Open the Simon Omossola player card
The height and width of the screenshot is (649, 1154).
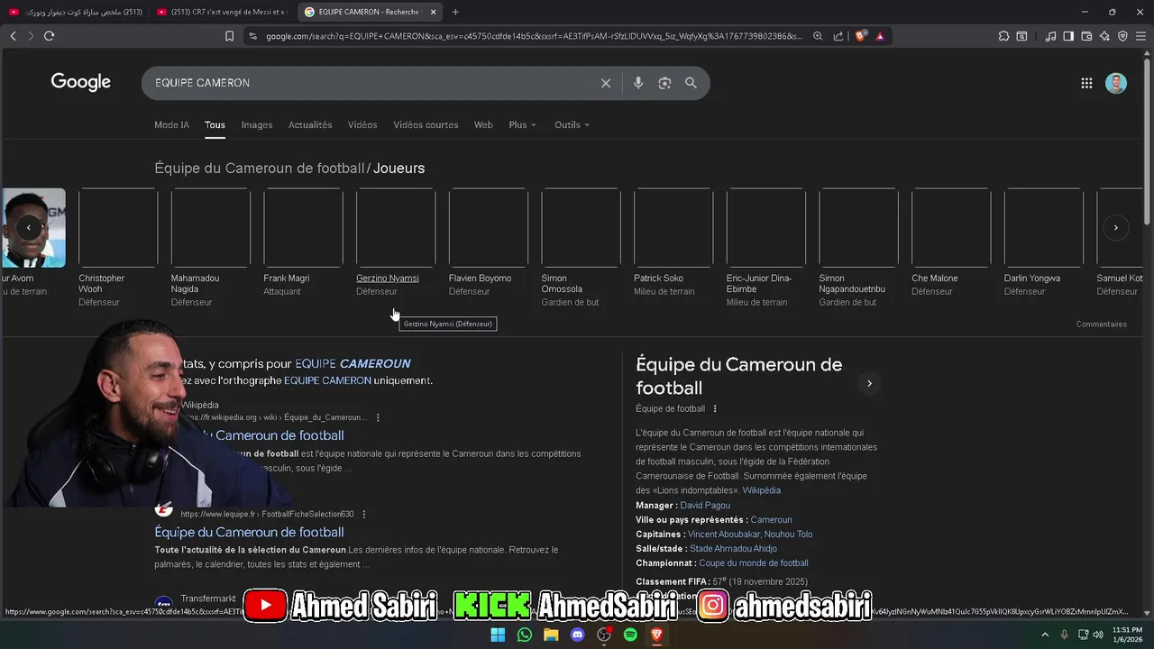[x=581, y=247]
